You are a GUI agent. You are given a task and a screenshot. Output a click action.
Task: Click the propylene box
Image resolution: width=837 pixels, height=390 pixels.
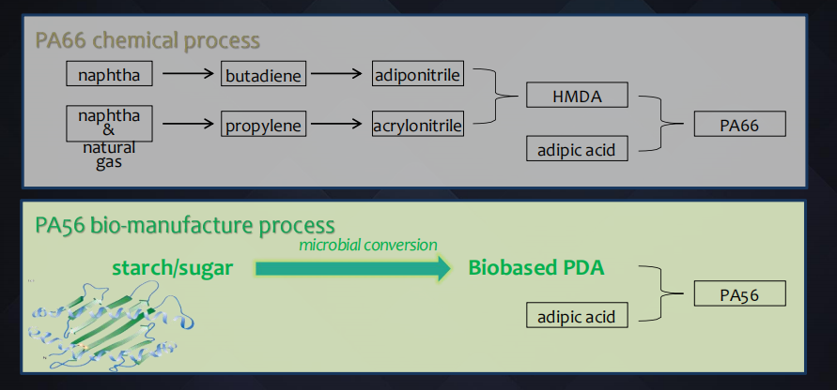point(264,124)
